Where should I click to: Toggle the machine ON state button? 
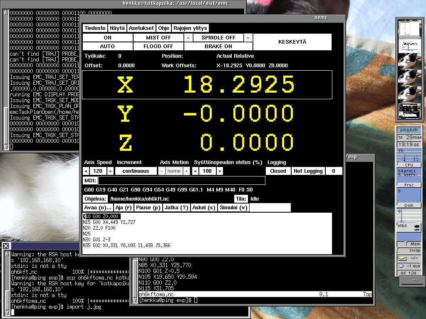[108, 38]
